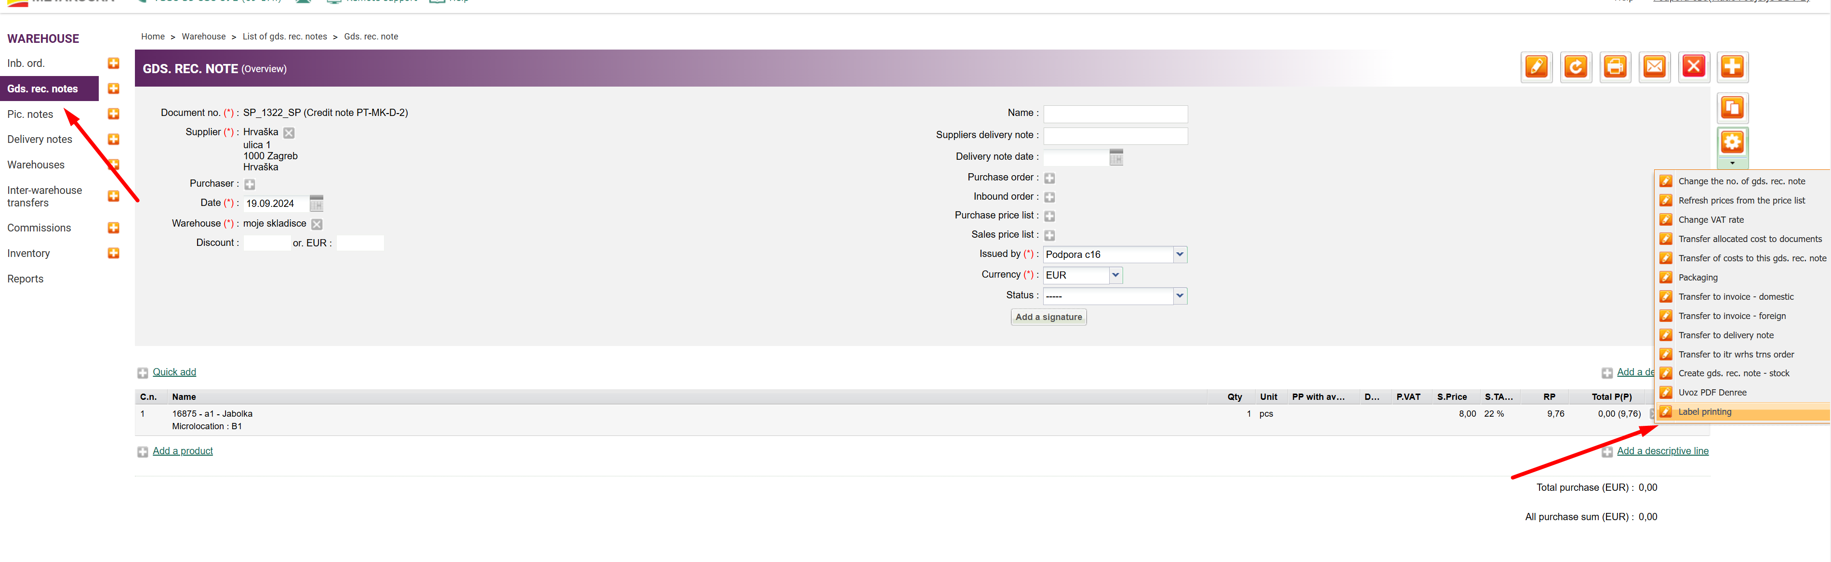Viewport: 1831px width, 562px height.
Task: Expand the Status dropdown
Action: [x=1179, y=295]
